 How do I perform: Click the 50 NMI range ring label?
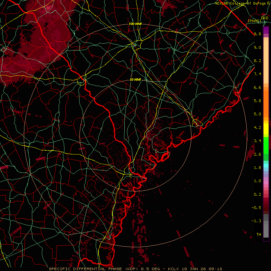pyautogui.click(x=135, y=79)
